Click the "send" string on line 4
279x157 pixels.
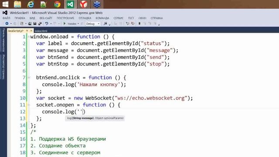point(155,57)
